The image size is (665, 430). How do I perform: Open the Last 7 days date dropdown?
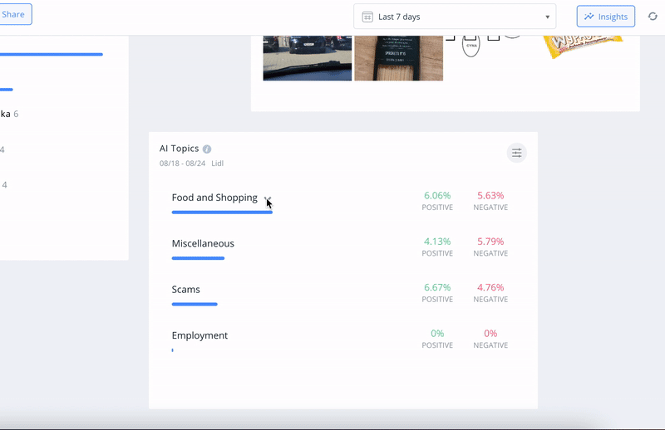coord(455,17)
